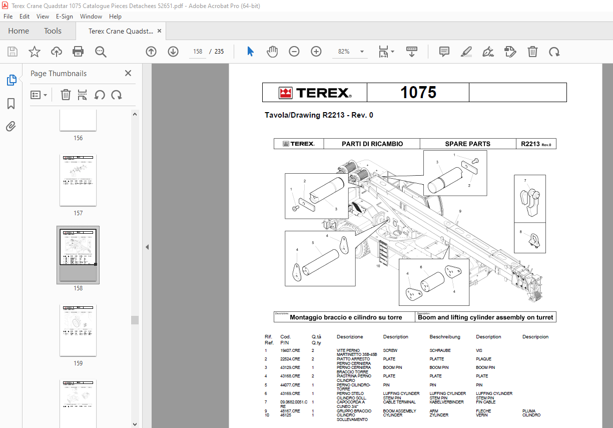Expand the fit page dropdown arrow
The height and width of the screenshot is (428, 613).
tap(392, 52)
